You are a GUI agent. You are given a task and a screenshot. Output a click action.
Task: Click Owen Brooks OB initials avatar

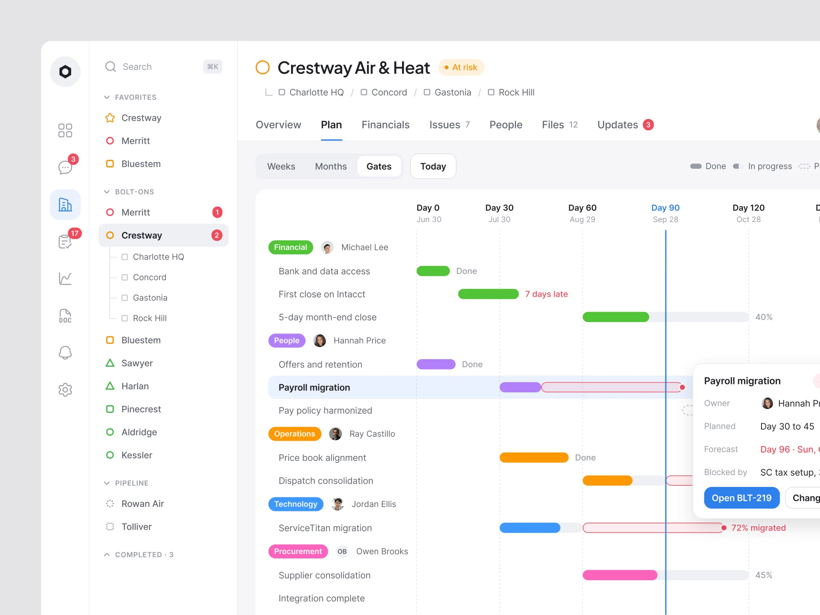click(342, 551)
